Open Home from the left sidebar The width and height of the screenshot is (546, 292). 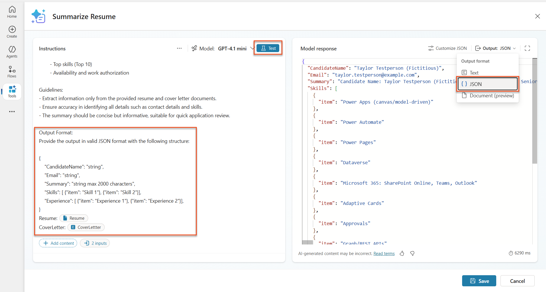[x=12, y=11]
